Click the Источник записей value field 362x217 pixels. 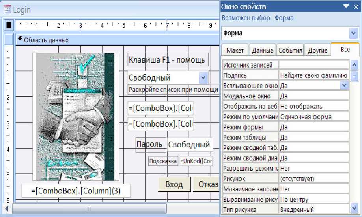[x=314, y=64]
